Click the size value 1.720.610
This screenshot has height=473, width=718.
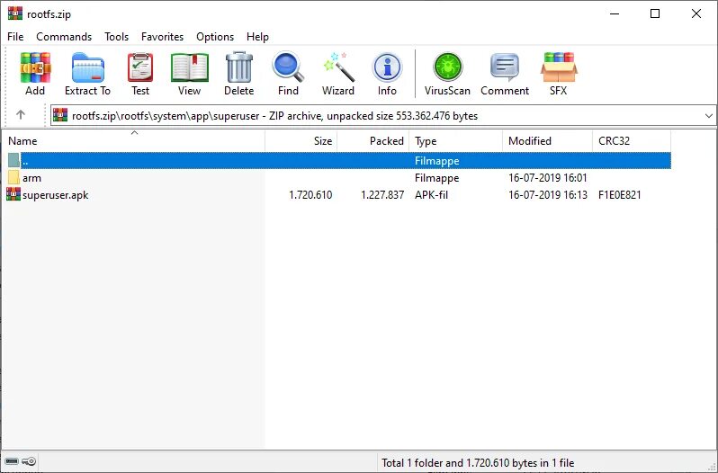pyautogui.click(x=310, y=195)
